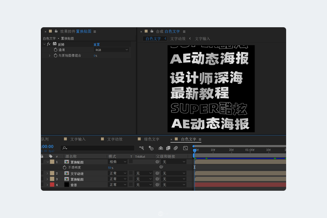
Task: Close the 白色文字 timeline tab
Action: point(171,139)
